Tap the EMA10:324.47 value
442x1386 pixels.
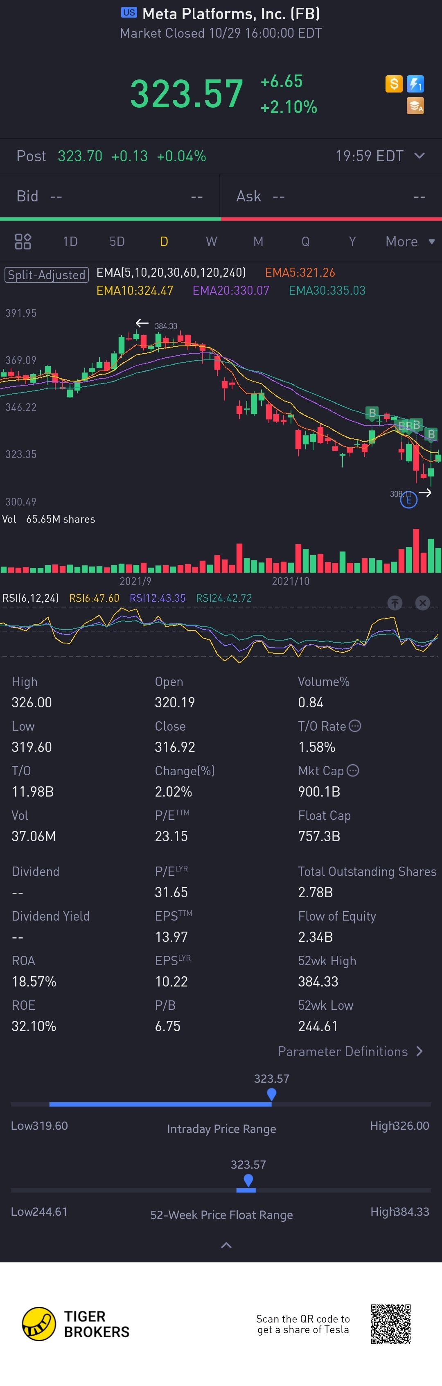134,291
